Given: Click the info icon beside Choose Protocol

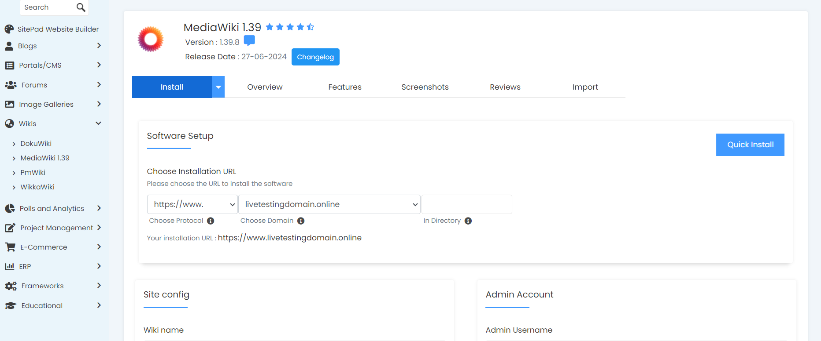Looking at the screenshot, I should [211, 221].
